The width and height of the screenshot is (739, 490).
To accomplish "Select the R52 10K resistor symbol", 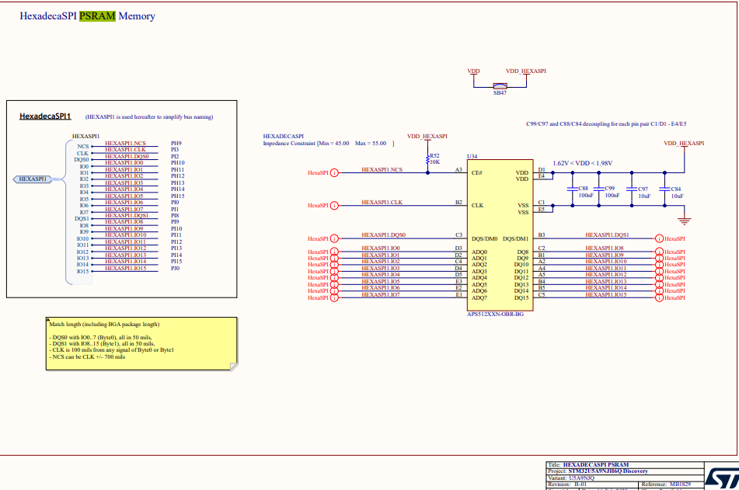I will pyautogui.click(x=428, y=158).
